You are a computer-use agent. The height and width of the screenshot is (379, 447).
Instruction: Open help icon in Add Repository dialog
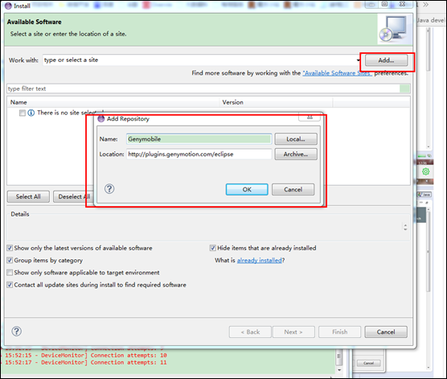(x=109, y=188)
